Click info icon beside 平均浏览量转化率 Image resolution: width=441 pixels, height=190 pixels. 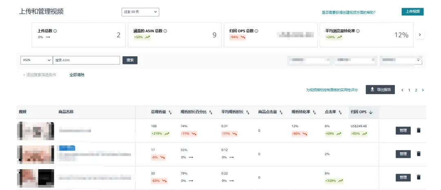pyautogui.click(x=362, y=31)
